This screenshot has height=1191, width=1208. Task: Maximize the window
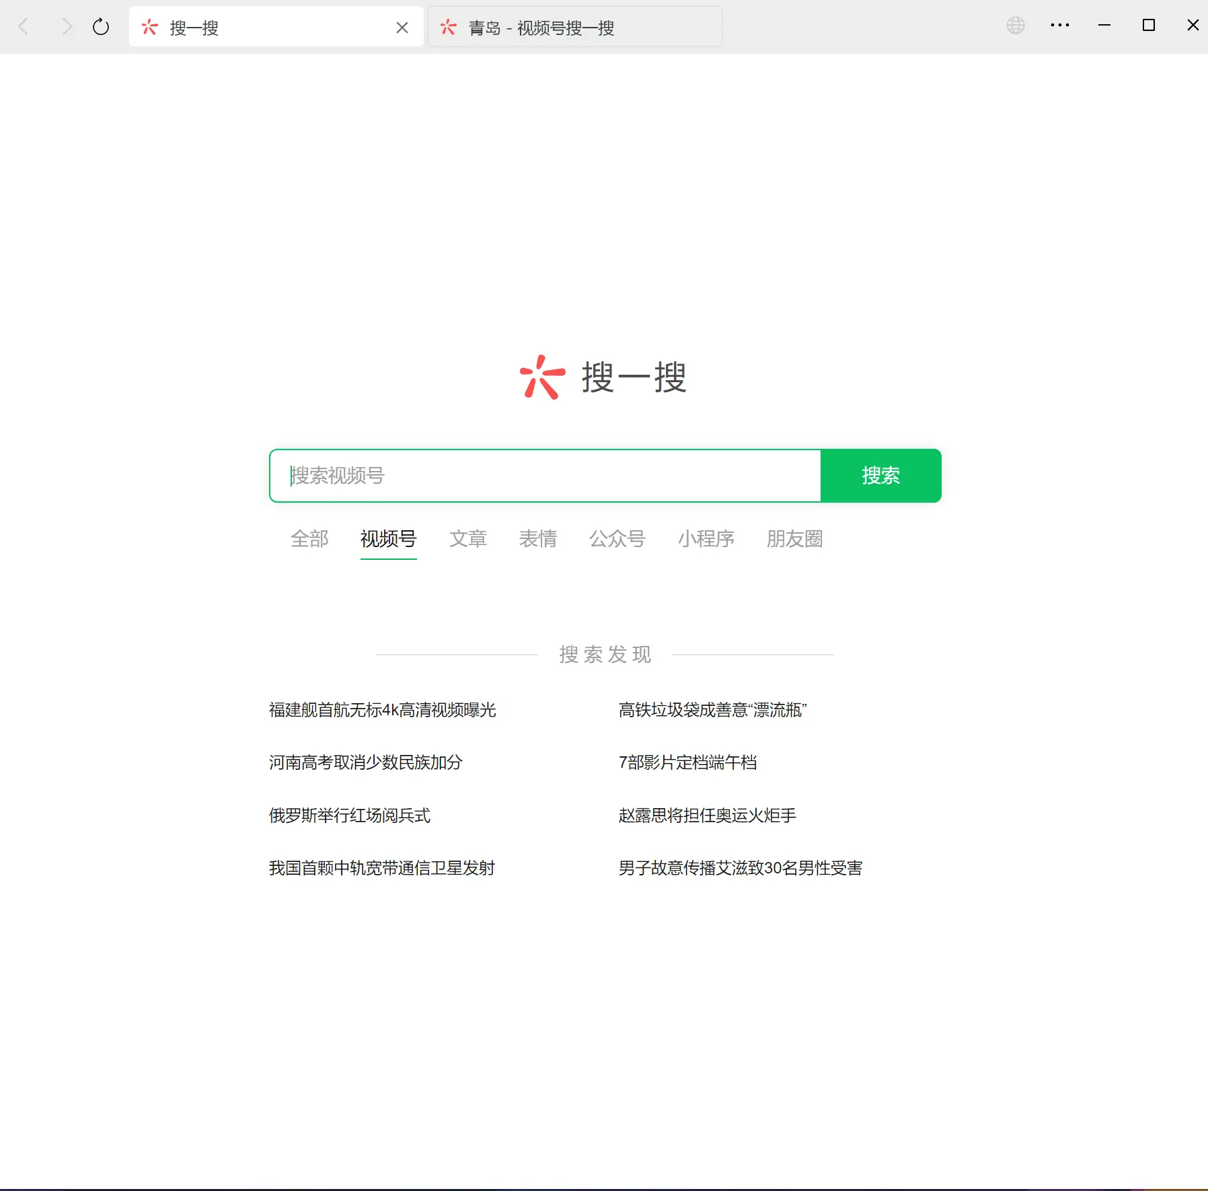click(x=1149, y=26)
